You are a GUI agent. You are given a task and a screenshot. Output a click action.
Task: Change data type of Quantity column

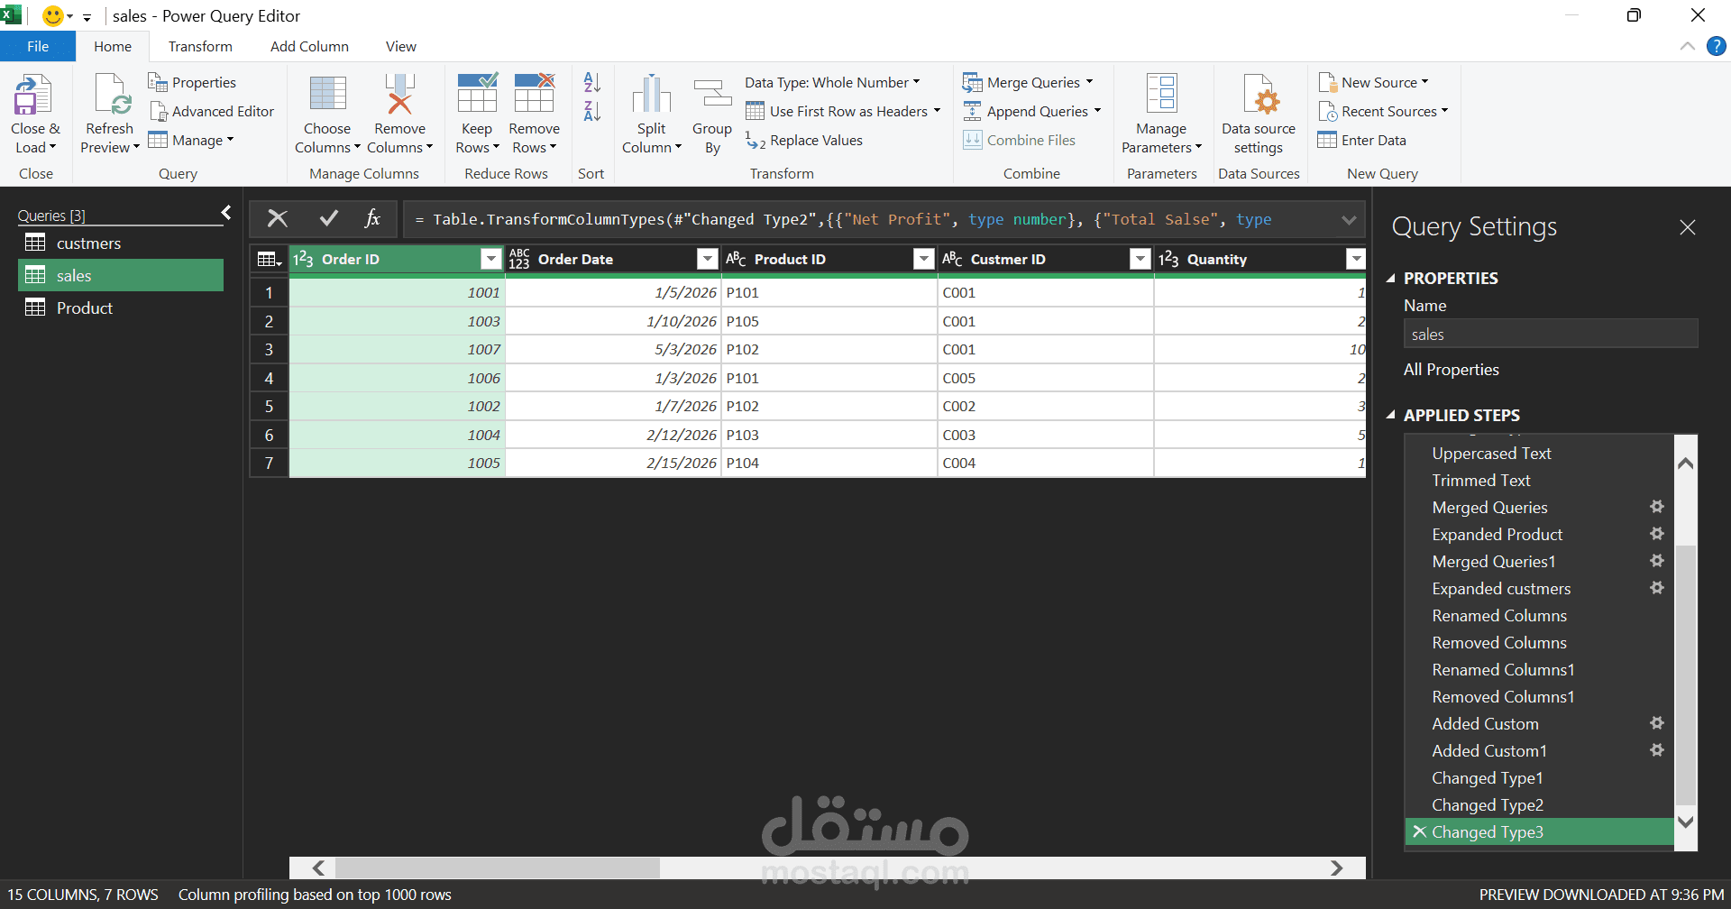[1168, 260]
